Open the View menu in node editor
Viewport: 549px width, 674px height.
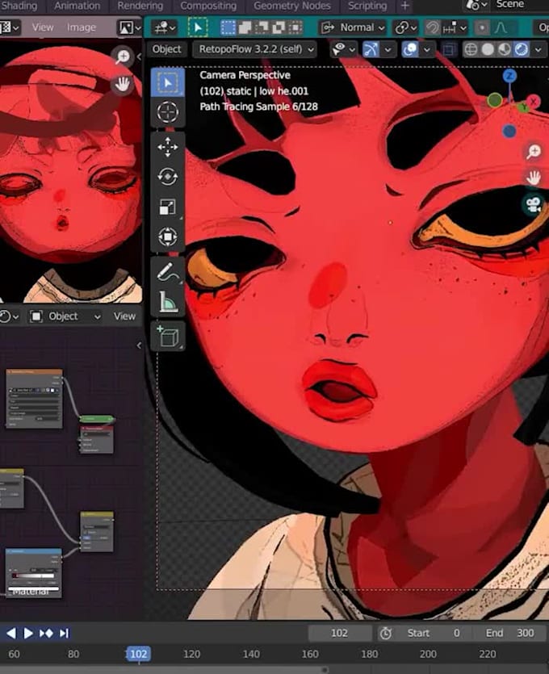click(x=124, y=316)
